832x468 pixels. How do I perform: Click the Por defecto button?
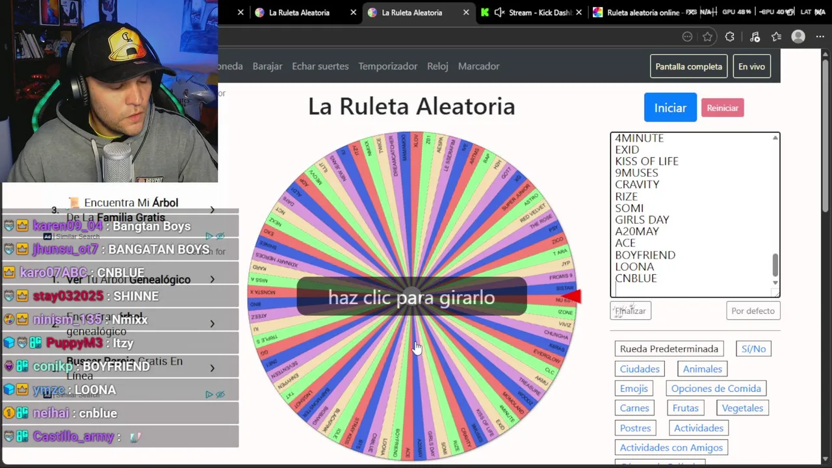(x=753, y=311)
